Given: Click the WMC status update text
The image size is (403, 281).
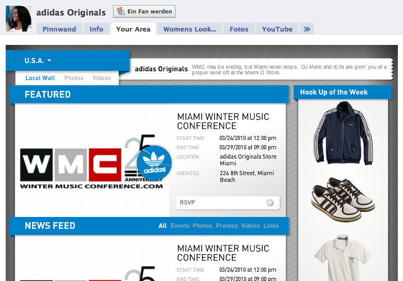Looking at the screenshot, I should tap(289, 70).
